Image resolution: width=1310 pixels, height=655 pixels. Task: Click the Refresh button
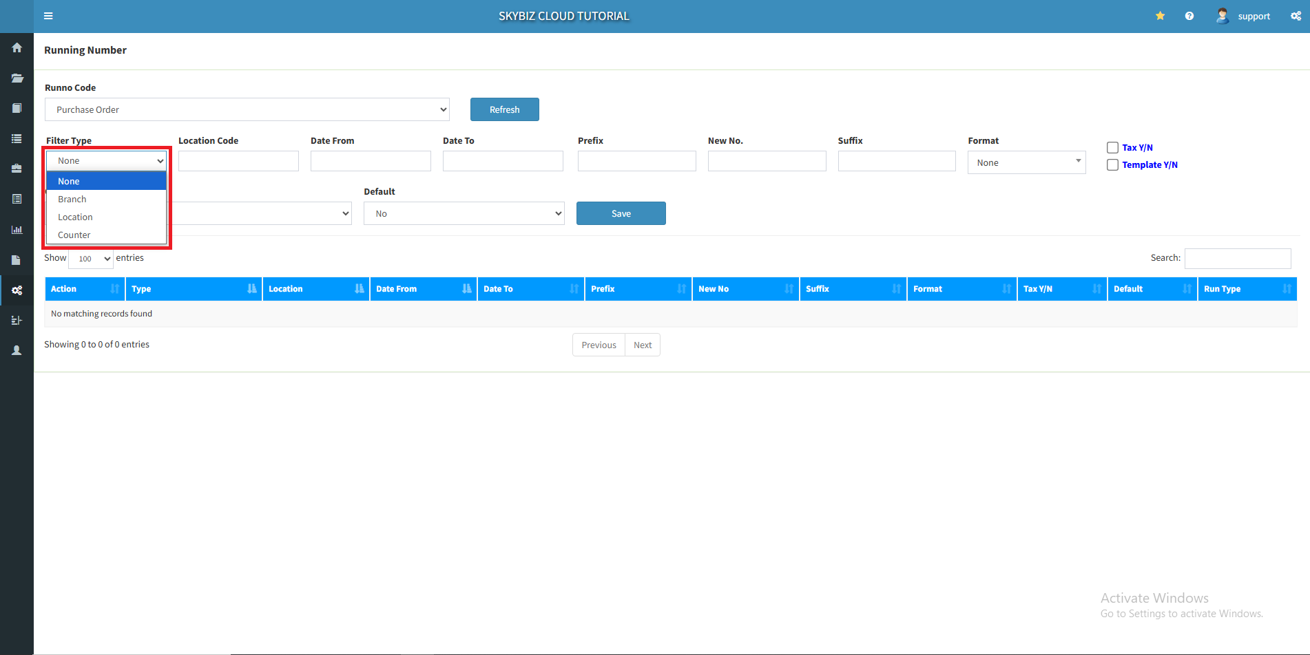click(504, 109)
